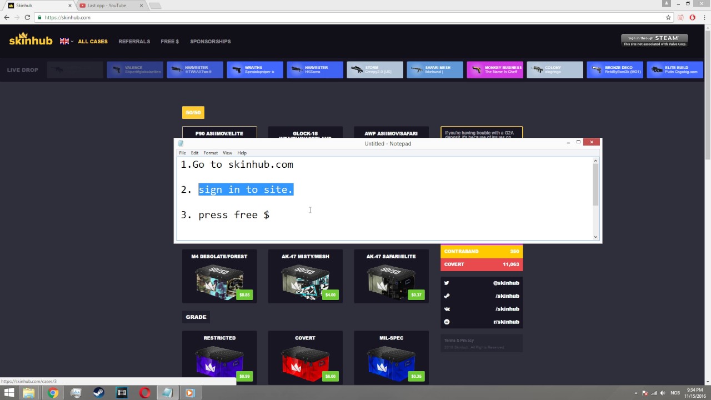Open the View menu in Notepad
This screenshot has width=711, height=400.
[x=228, y=153]
